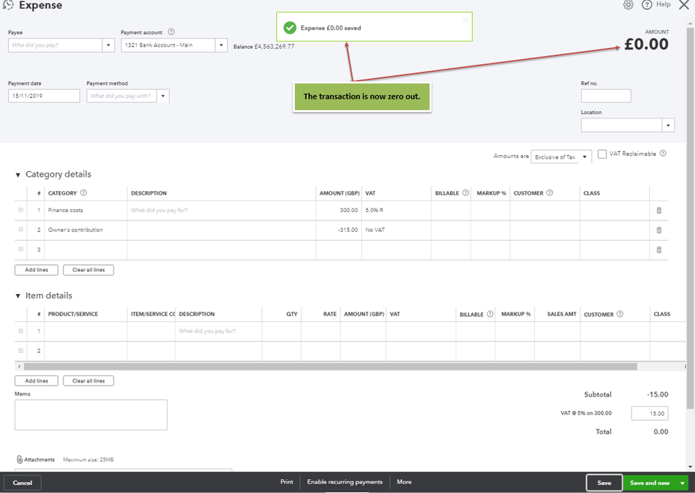Grab the drag handle for Owner's contribution row
Viewport: 695px width, 493px height.
click(21, 229)
